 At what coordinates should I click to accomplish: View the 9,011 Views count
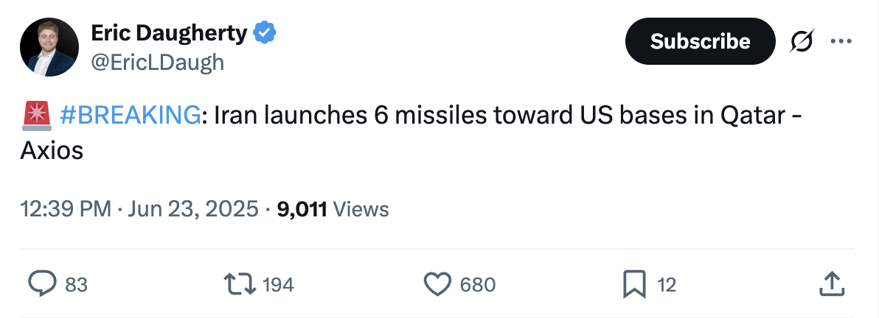point(332,209)
